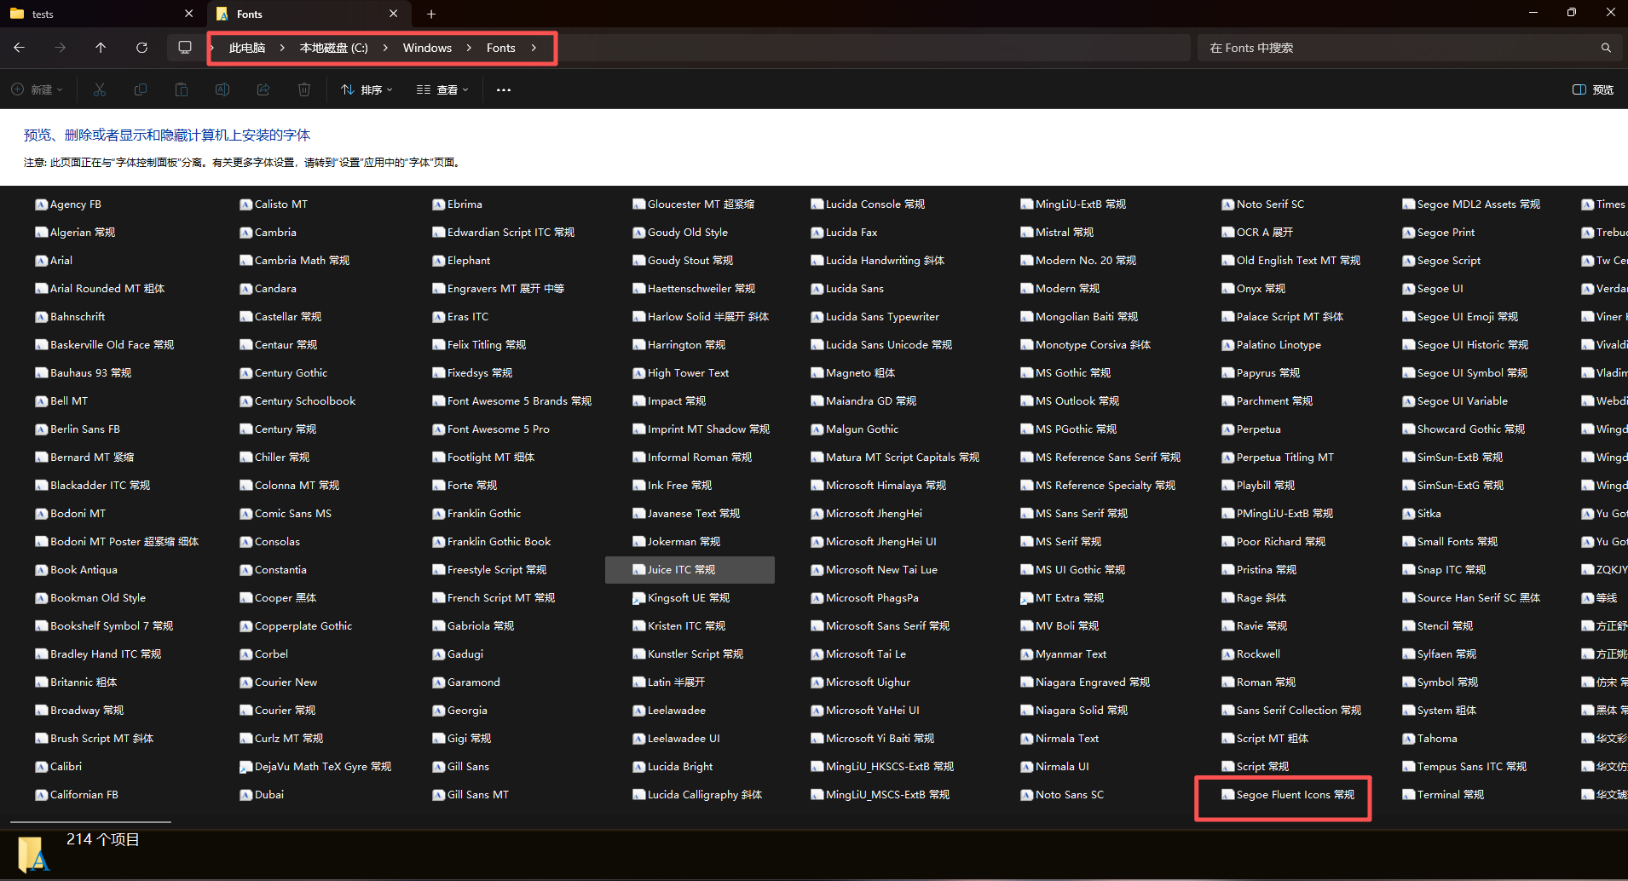Select the Segoe Fluent Icons 常规 font

1287,794
